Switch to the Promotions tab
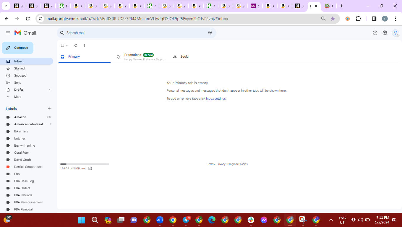Screen dimensions: 402x227 [x=141, y=57]
